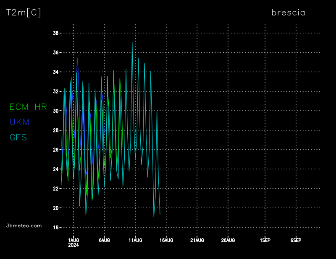Select the UKM legend entry
This screenshot has width=336, height=259.
pyautogui.click(x=19, y=122)
